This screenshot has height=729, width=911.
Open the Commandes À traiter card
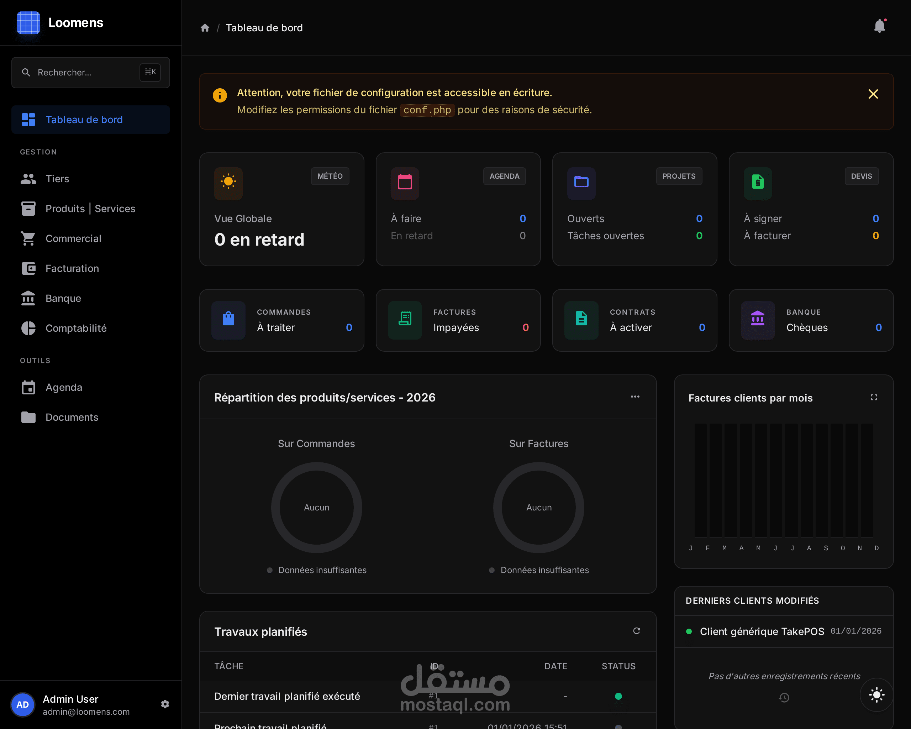point(281,320)
